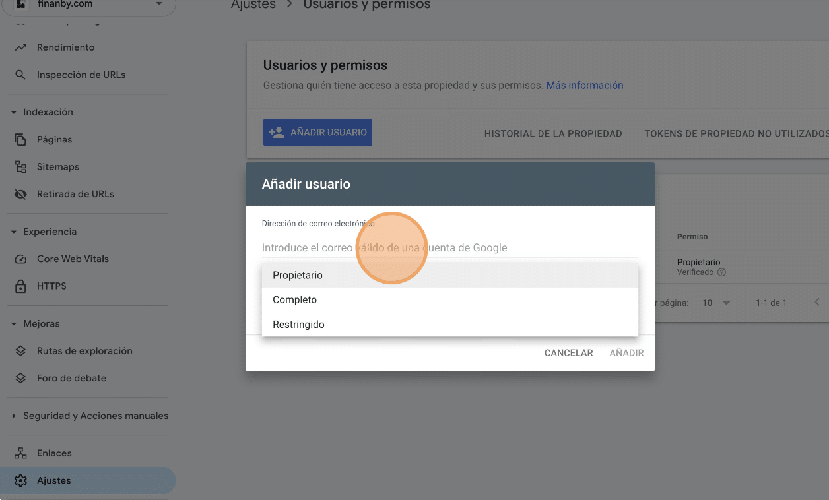Image resolution: width=829 pixels, height=500 pixels.
Task: Expand Seguridad y Acciones manuales section
Action: [14, 416]
